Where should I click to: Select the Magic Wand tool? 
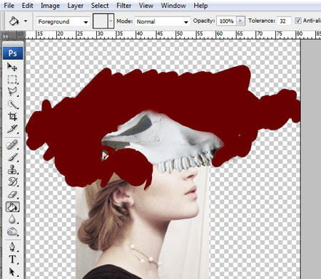tap(12, 104)
